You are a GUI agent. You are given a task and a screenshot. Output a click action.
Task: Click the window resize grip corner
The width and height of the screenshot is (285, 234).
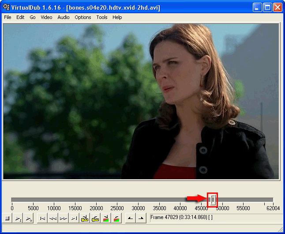[281, 230]
